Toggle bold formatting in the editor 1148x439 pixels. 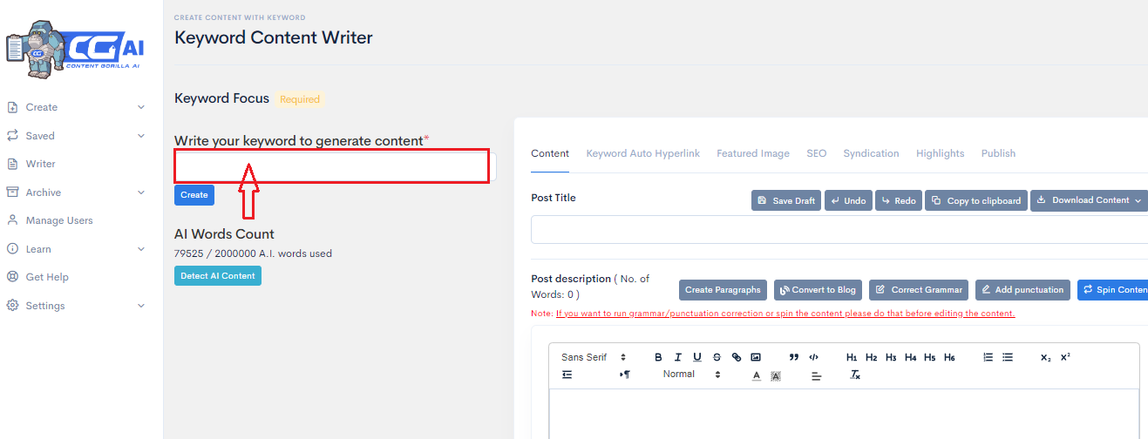[x=659, y=357]
